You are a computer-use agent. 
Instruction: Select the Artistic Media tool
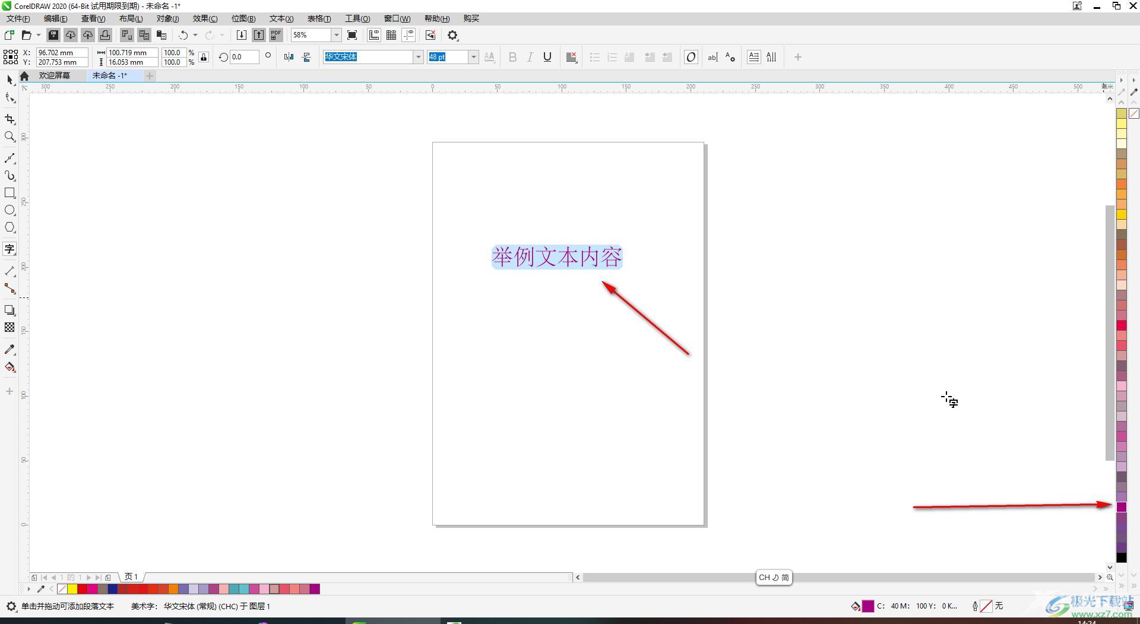tap(9, 176)
